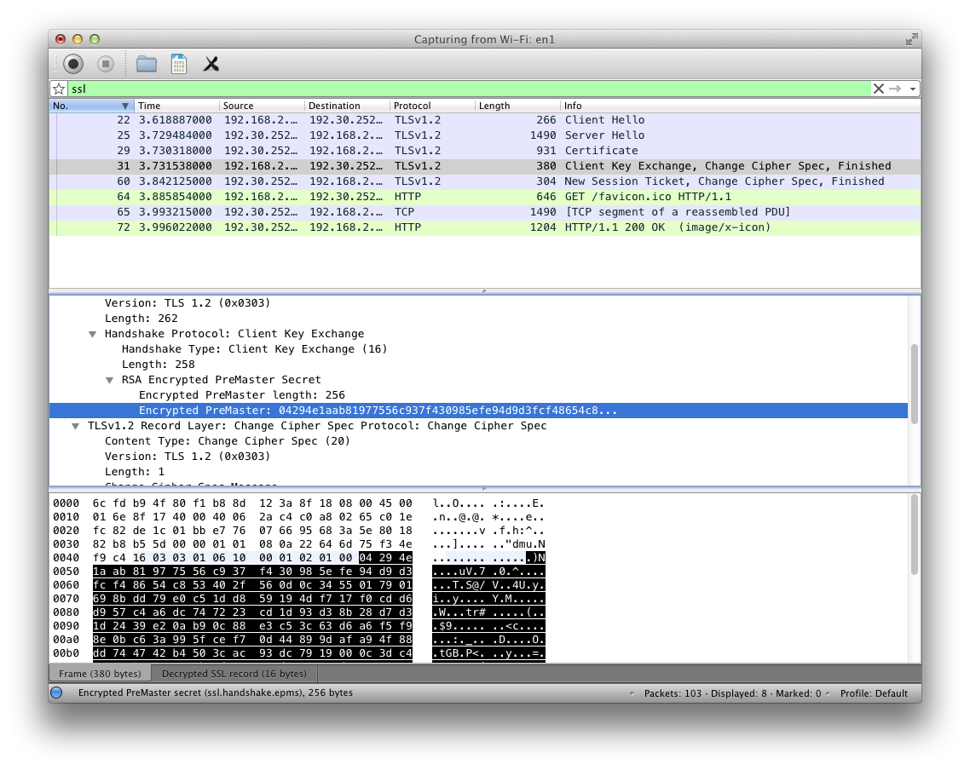Click the filter bookmark star icon

click(x=59, y=89)
